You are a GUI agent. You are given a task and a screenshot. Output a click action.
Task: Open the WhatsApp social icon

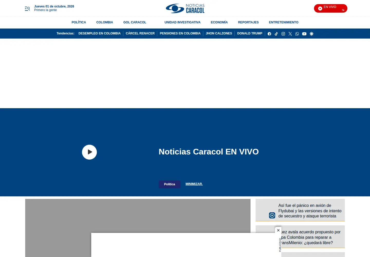[x=297, y=34]
